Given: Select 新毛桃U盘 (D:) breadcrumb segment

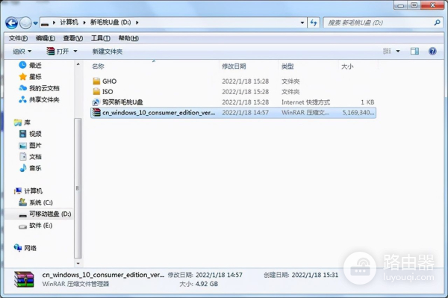Looking at the screenshot, I should pyautogui.click(x=111, y=22).
